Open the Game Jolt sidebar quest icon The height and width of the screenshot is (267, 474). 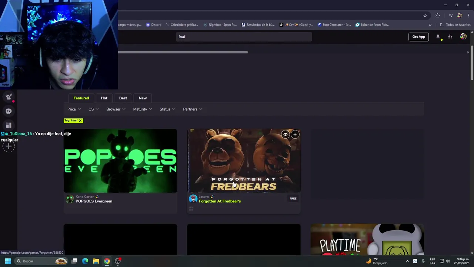(9, 97)
